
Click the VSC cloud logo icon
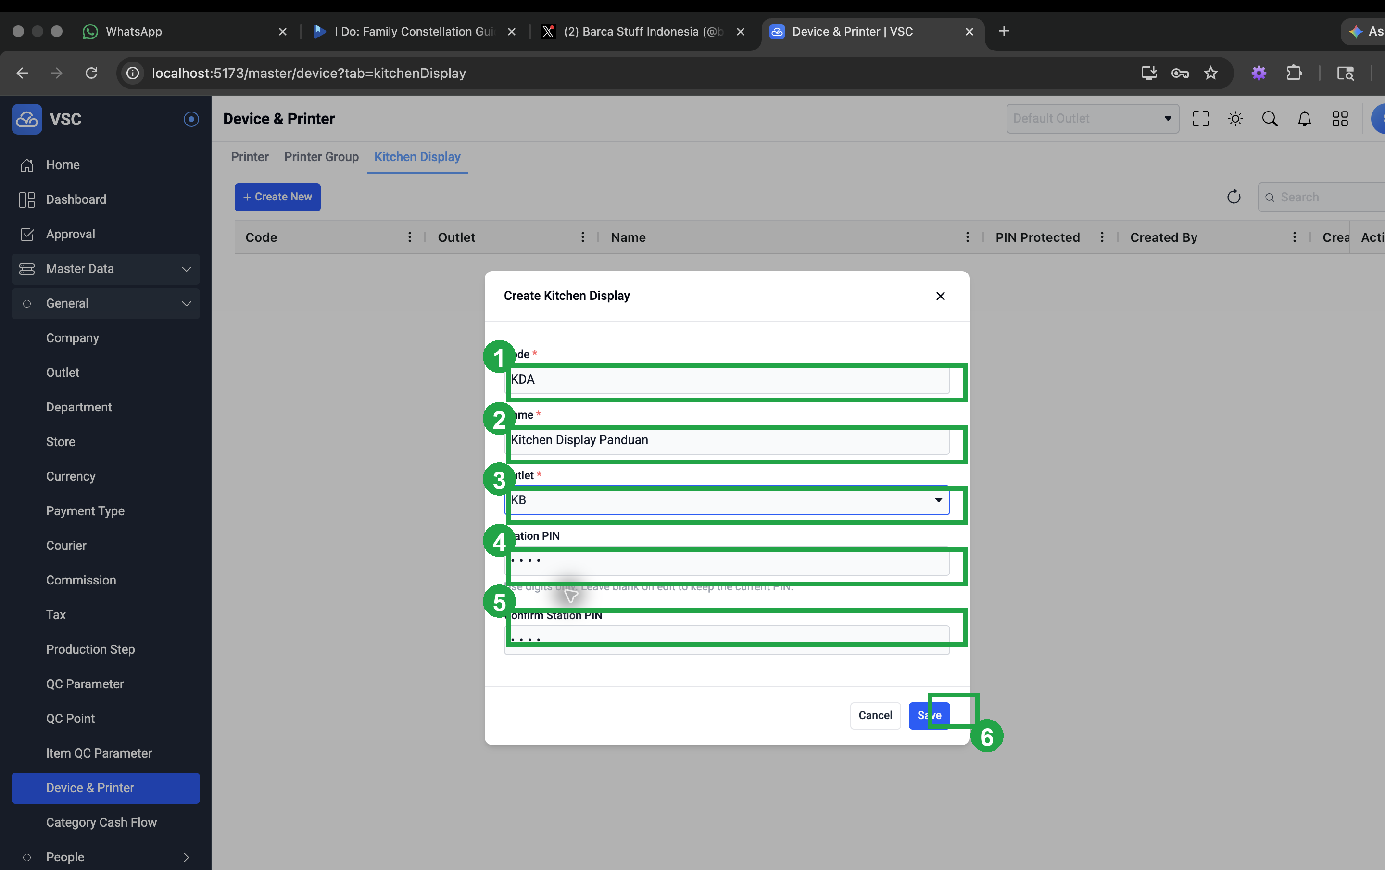click(26, 119)
